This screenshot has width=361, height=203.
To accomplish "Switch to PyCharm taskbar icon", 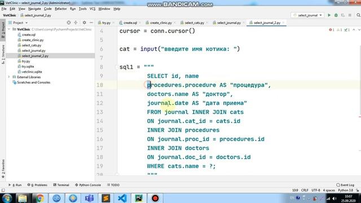I will (x=139, y=198).
